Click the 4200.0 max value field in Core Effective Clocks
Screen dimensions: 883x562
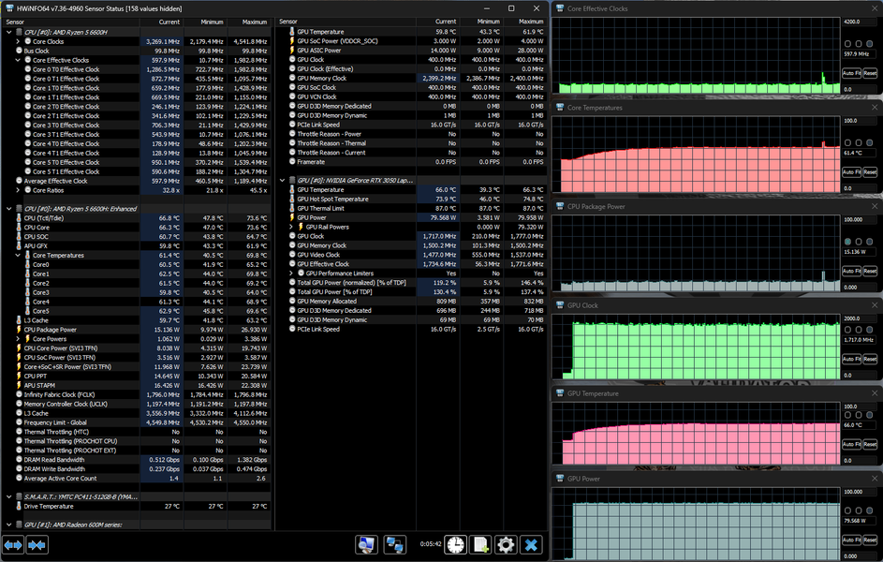coord(859,21)
